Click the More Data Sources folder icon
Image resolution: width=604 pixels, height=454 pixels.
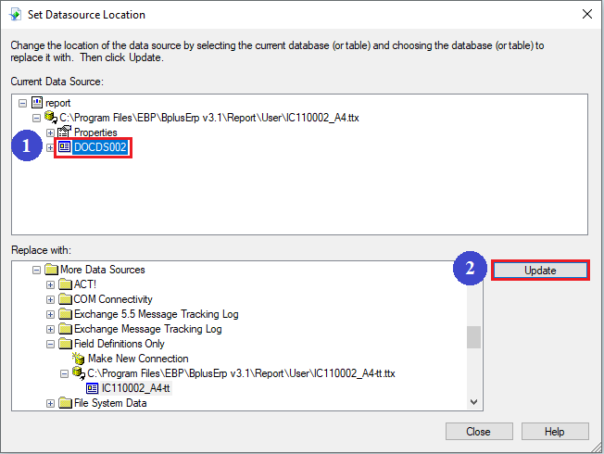tap(50, 270)
